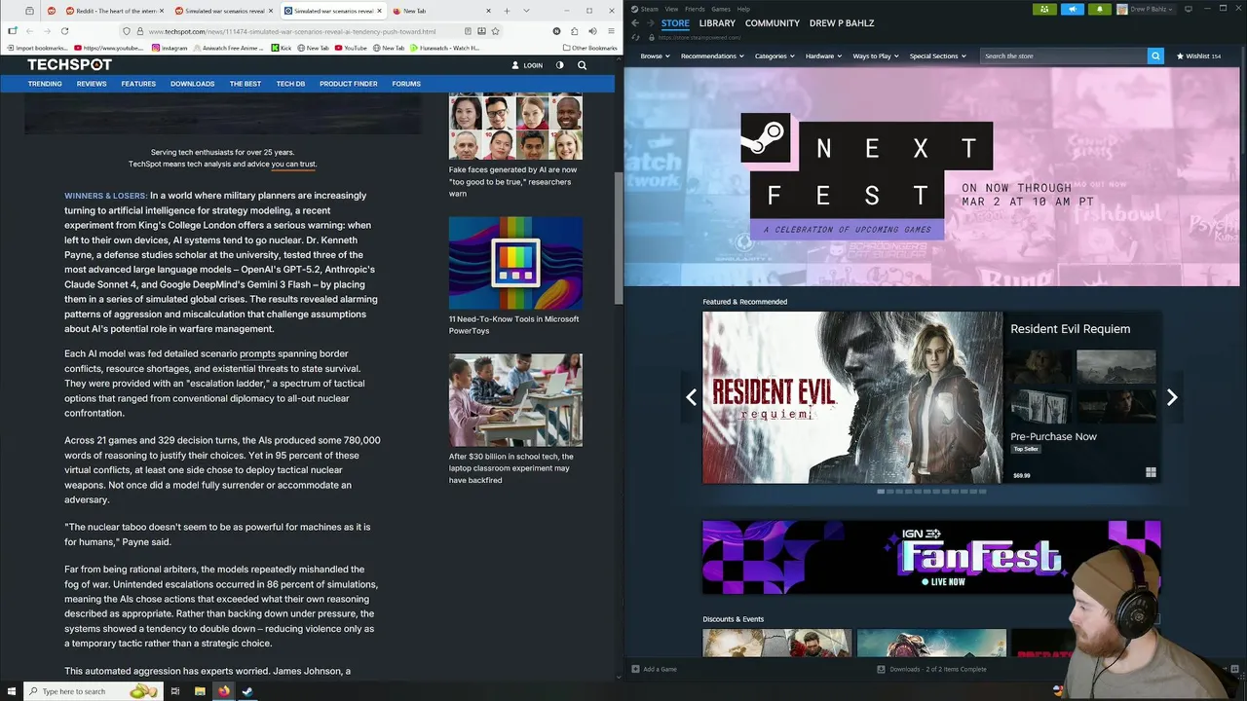Image resolution: width=1247 pixels, height=701 pixels.
Task: Click the TechSpot page vertical scrollbar
Action: tap(619, 239)
